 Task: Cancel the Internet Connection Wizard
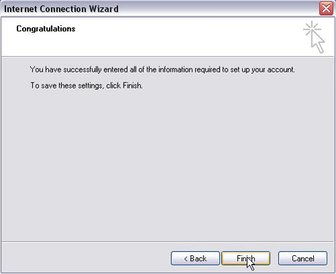tap(302, 259)
